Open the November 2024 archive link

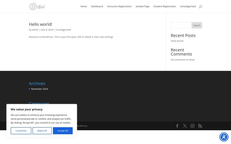(39, 89)
